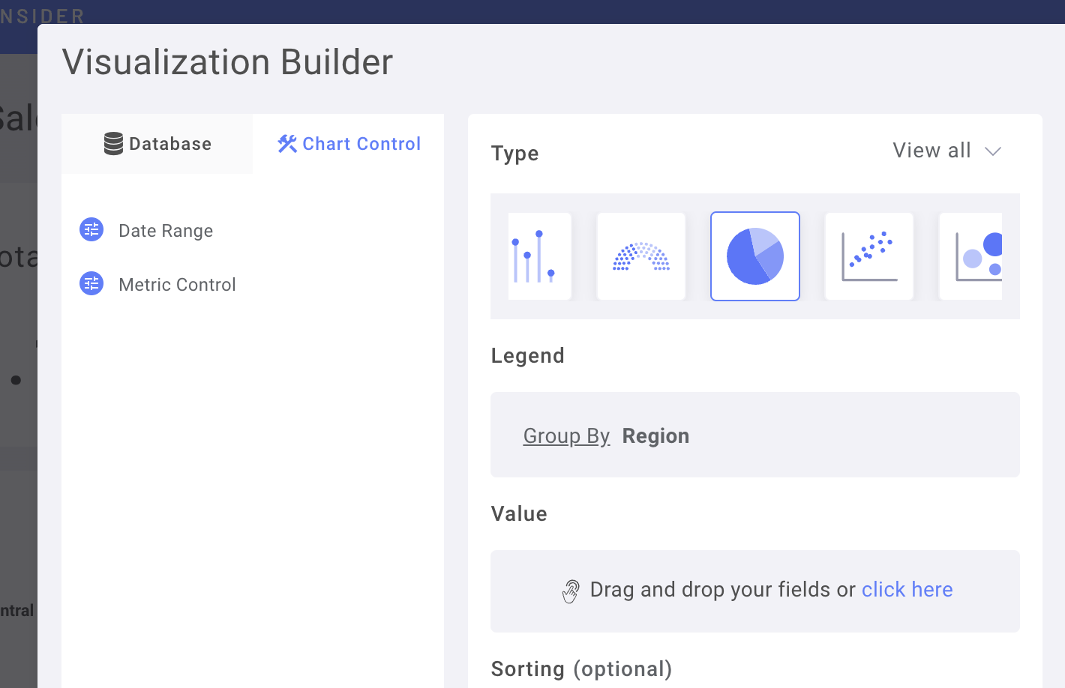1065x688 pixels.
Task: Choose the bubble chart type icon
Action: coord(975,256)
